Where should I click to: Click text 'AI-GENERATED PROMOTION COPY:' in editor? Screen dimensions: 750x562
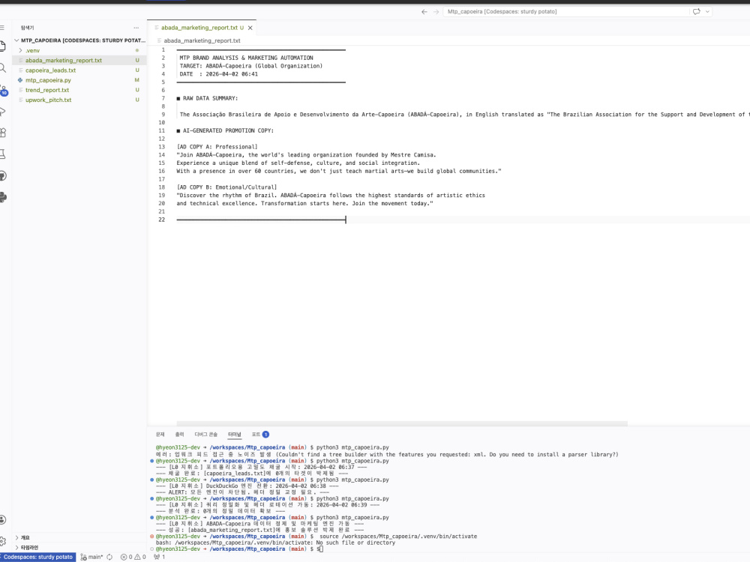(x=228, y=130)
